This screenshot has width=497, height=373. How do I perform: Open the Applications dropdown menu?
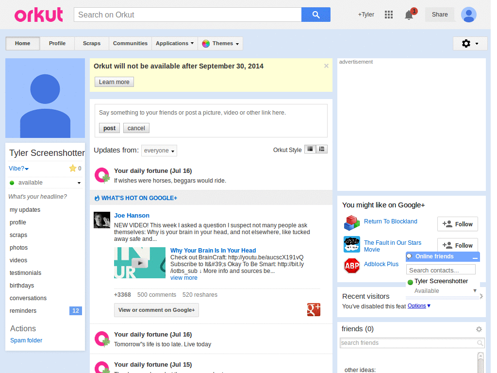[175, 43]
